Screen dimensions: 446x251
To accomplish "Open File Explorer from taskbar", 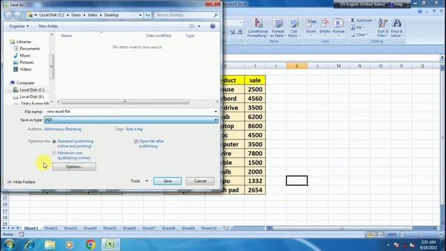I will pos(50,245).
